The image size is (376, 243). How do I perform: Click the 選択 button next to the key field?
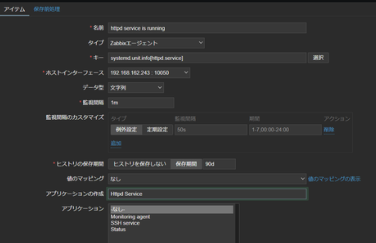(319, 58)
